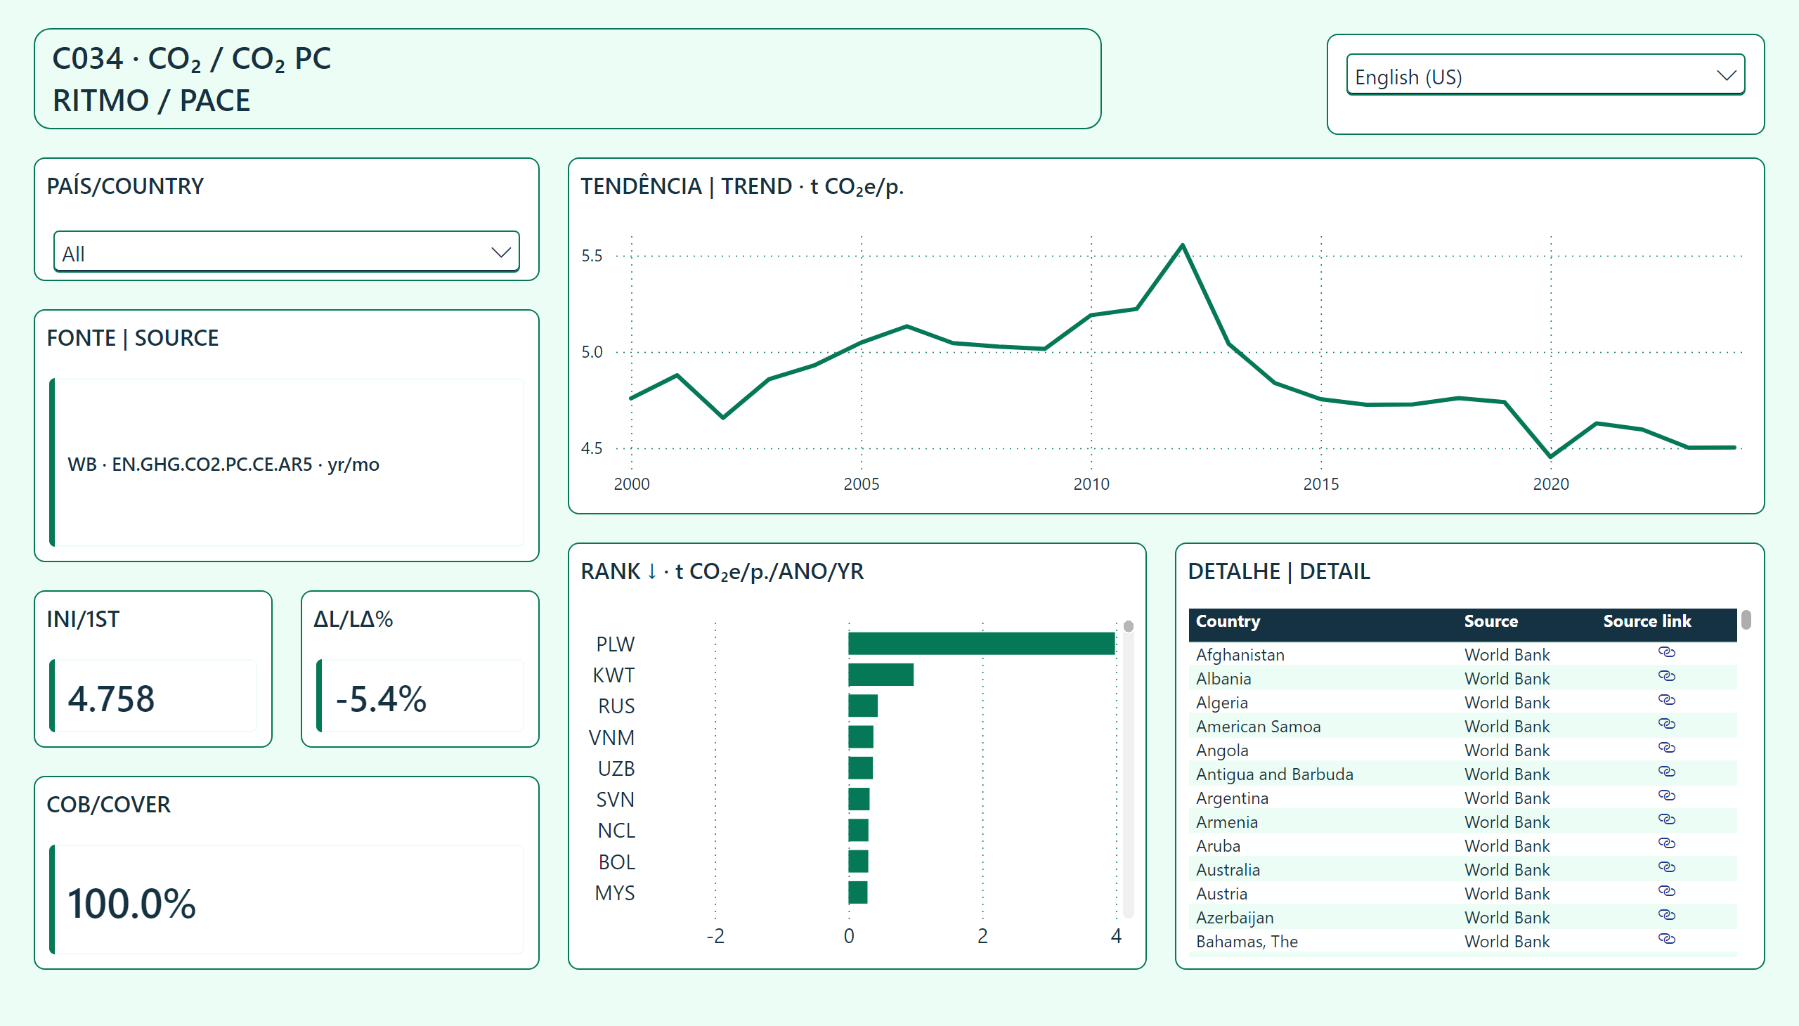Select the Azerbaijan country cell
1799x1026 pixels.
click(x=1235, y=919)
